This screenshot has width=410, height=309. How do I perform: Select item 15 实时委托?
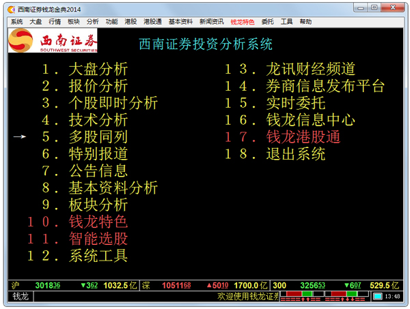(275, 103)
